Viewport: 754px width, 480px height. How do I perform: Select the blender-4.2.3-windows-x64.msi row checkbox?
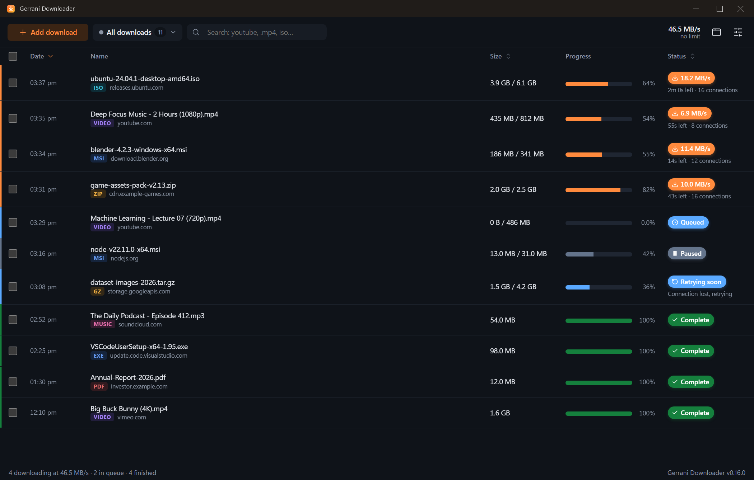click(x=13, y=154)
